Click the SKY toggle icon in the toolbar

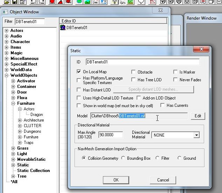[x=123, y=2]
